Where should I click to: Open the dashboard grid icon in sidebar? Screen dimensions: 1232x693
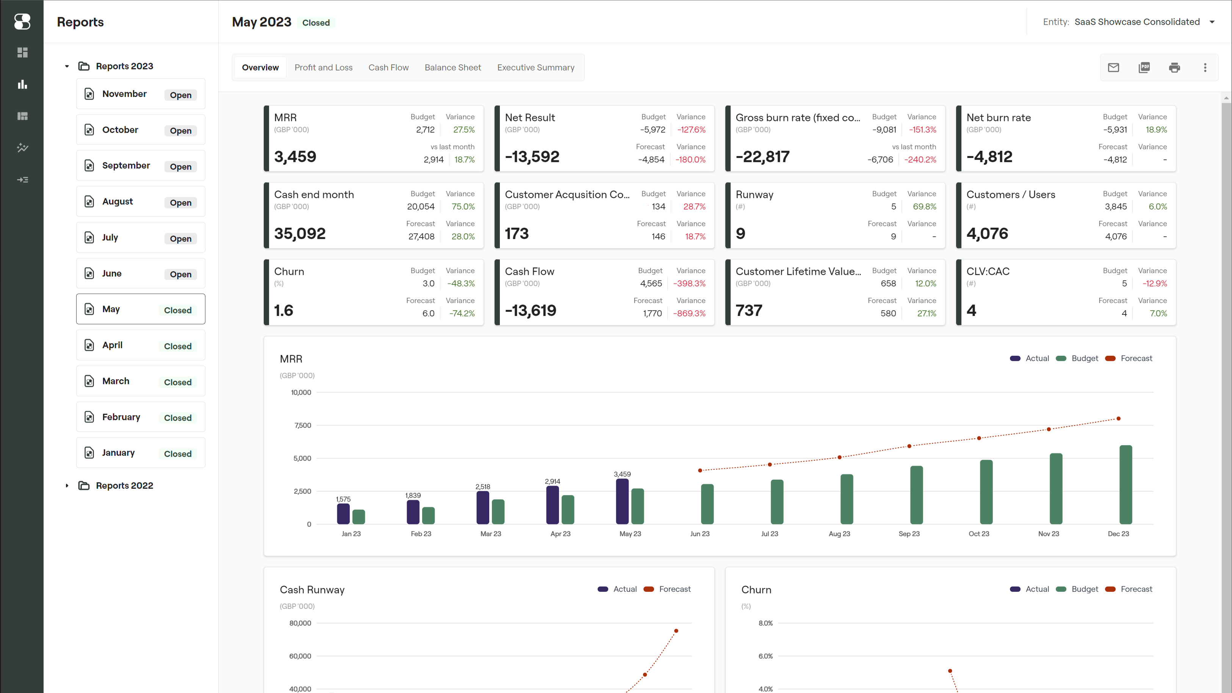coord(22,52)
